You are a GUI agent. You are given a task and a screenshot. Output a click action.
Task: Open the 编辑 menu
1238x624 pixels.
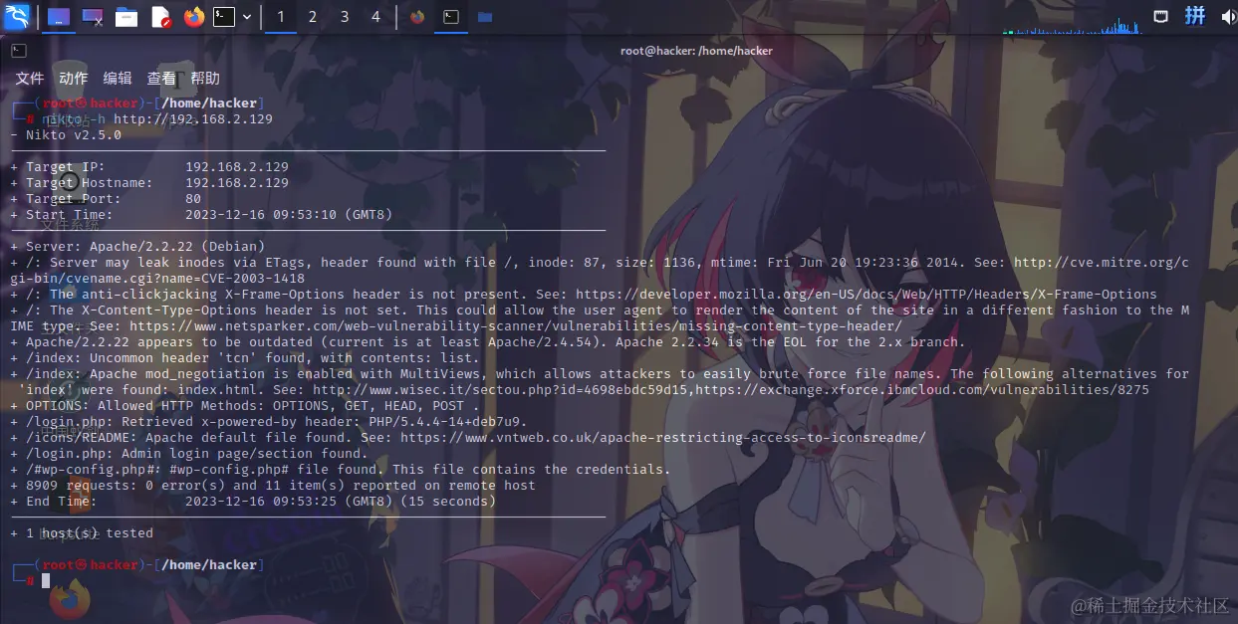pyautogui.click(x=118, y=79)
